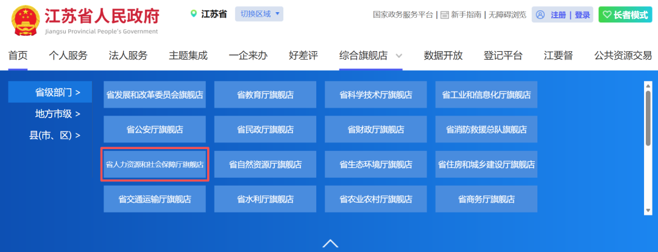Open 省生态环境厅旗舰店
Image resolution: width=658 pixels, height=252 pixels.
click(x=375, y=164)
